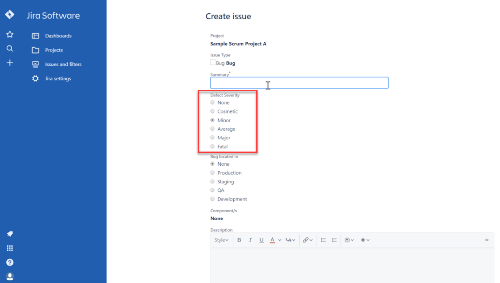The width and height of the screenshot is (500, 283).
Task: Open the Style dropdown in editor
Action: coord(221,240)
